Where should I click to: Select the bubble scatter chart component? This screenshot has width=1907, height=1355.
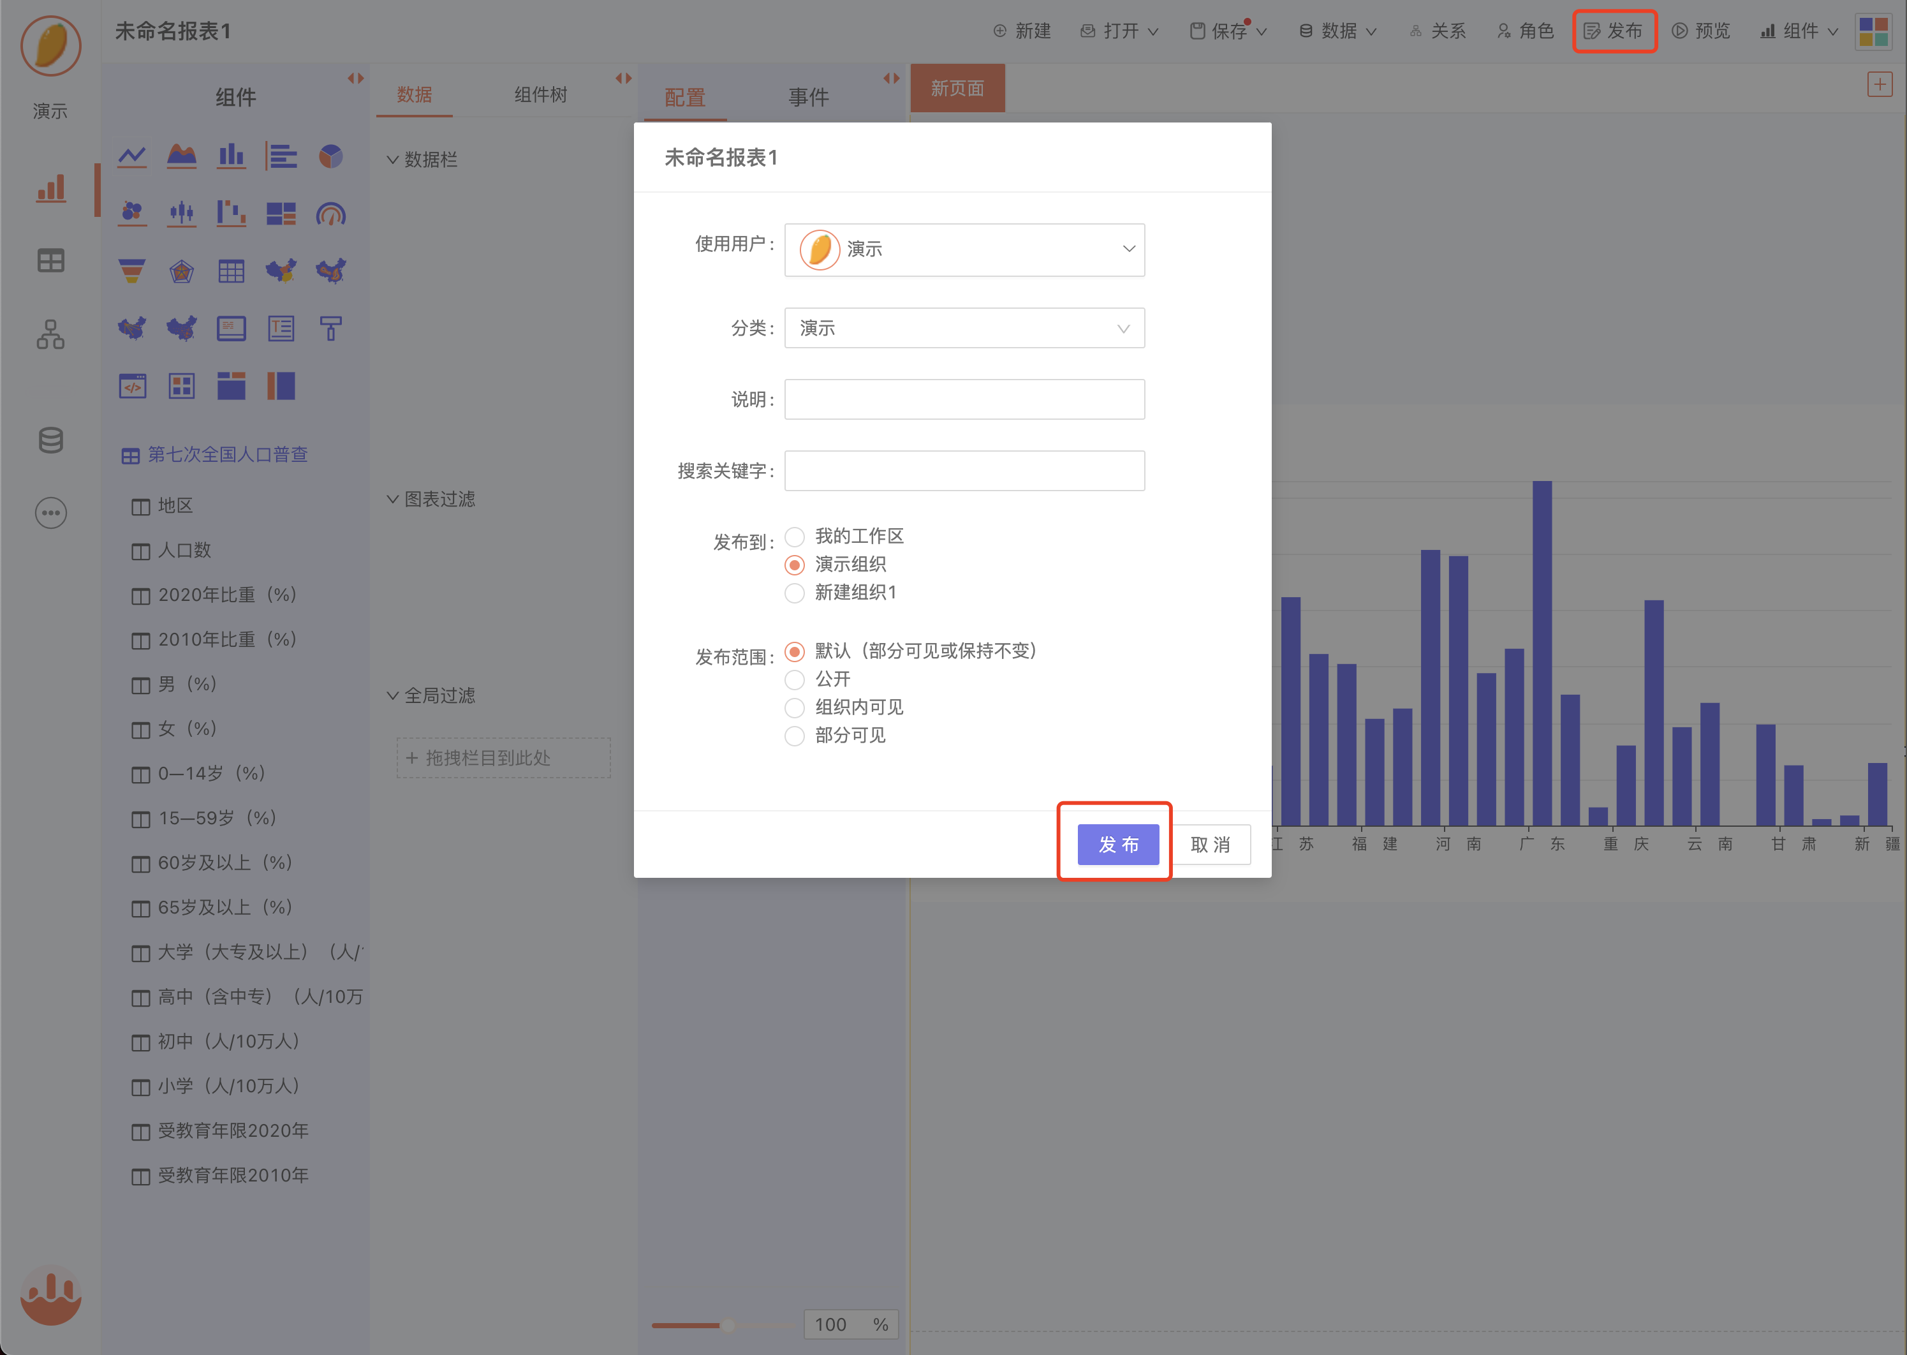pyautogui.click(x=132, y=214)
